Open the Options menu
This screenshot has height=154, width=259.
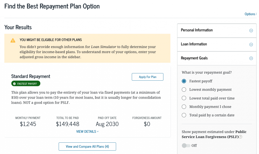250,14
